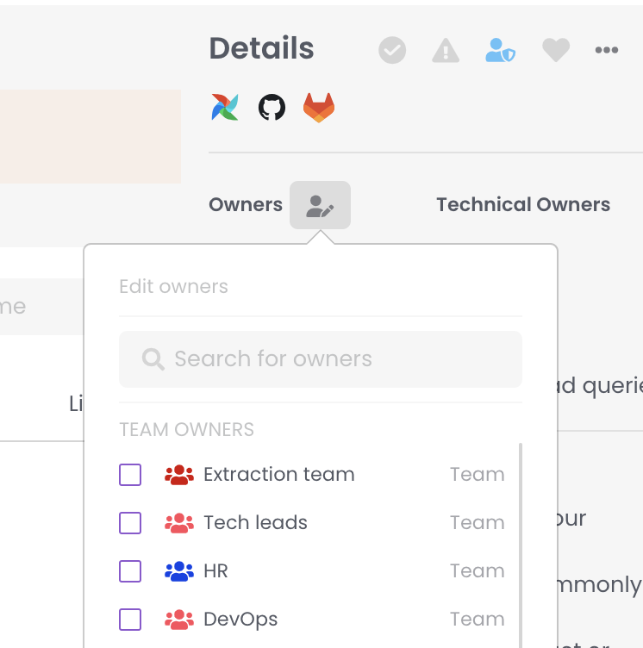Click the Owners label

(246, 205)
